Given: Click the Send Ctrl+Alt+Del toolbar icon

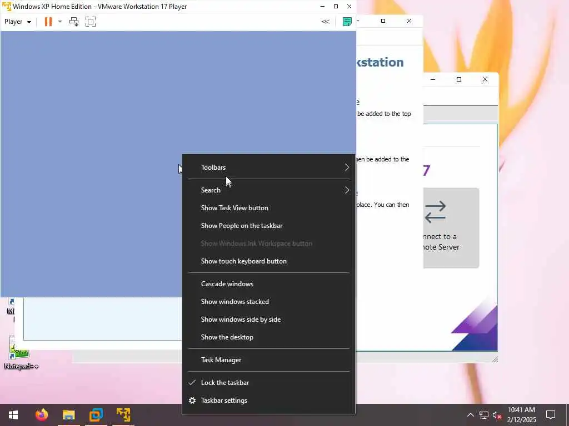Looking at the screenshot, I should pyautogui.click(x=74, y=22).
